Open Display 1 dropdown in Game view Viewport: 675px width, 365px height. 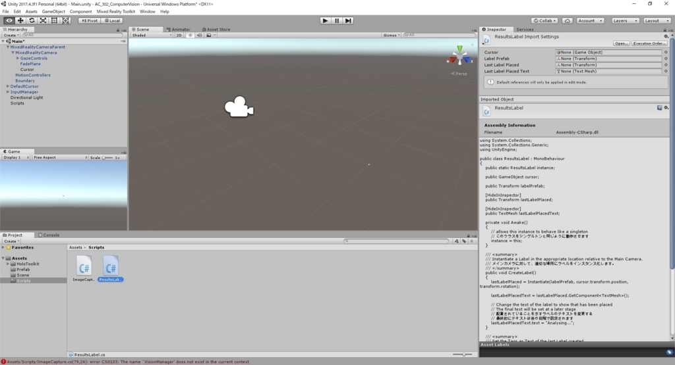16,158
